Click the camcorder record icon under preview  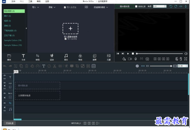pyautogui.click(x=130, y=59)
